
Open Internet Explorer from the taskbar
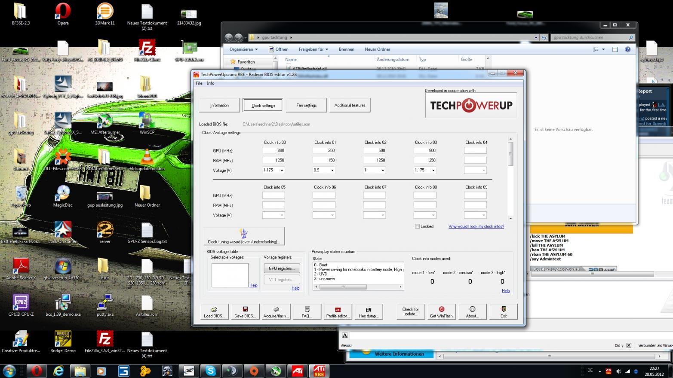58,371
